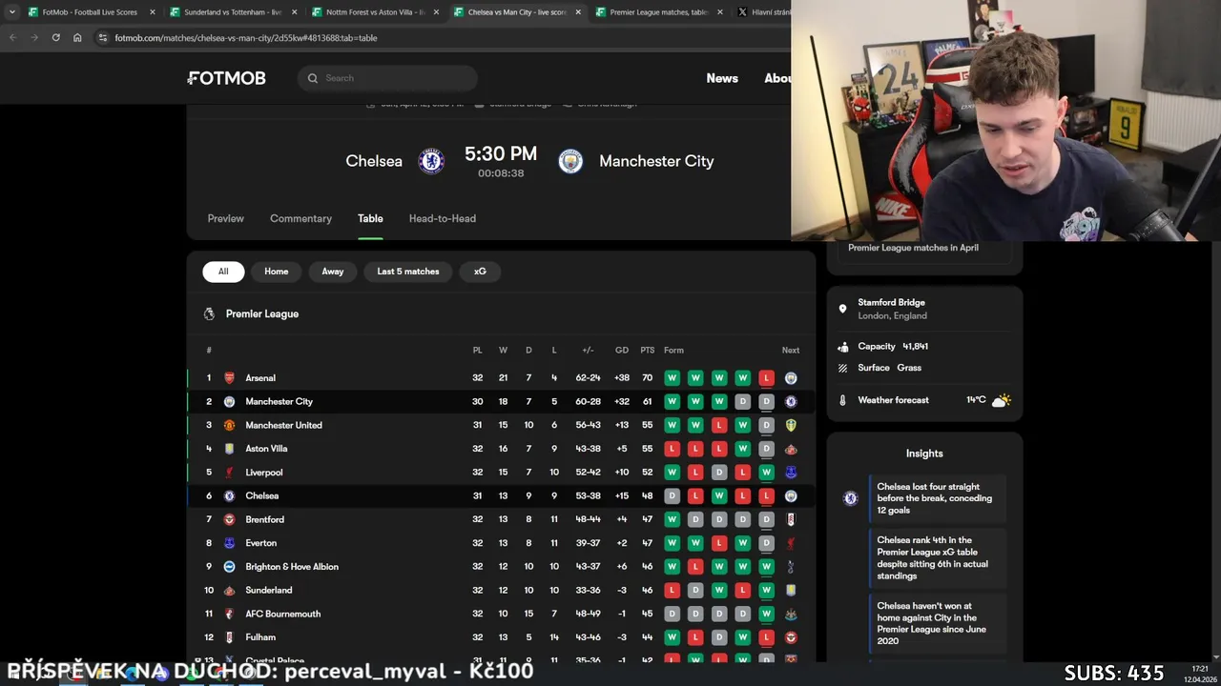The width and height of the screenshot is (1221, 686).
Task: Open the browser tab search dropdown
Action: coord(11,12)
